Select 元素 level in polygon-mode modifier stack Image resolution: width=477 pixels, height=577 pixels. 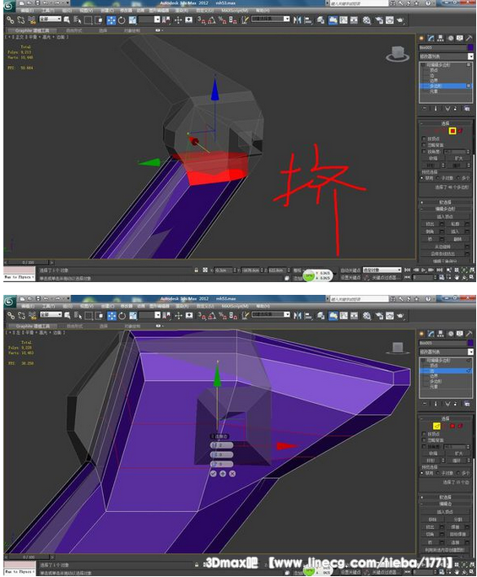[434, 91]
